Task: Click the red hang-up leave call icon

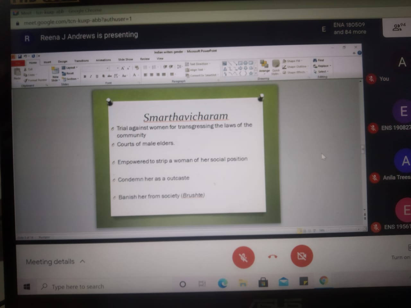Action: [273, 256]
